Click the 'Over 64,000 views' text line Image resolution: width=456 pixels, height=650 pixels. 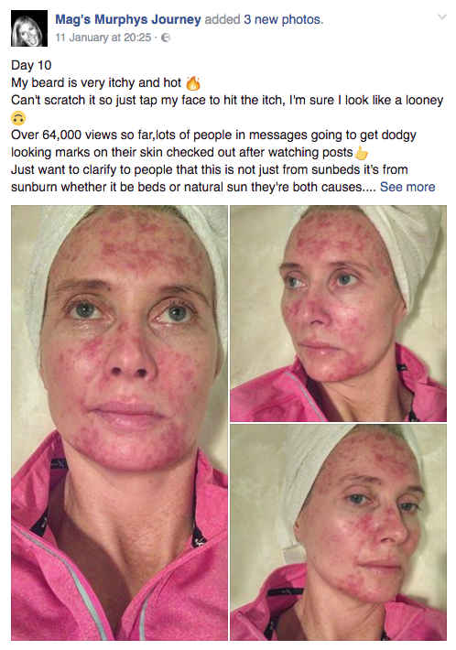click(213, 135)
